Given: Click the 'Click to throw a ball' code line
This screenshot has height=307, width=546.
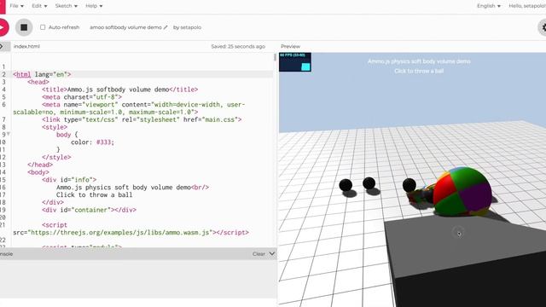Looking at the screenshot, I should [95, 195].
